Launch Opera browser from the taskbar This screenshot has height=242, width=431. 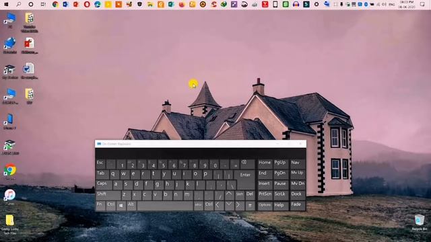pos(87,5)
